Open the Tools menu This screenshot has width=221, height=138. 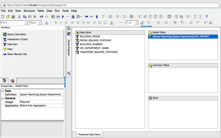pos(65,11)
